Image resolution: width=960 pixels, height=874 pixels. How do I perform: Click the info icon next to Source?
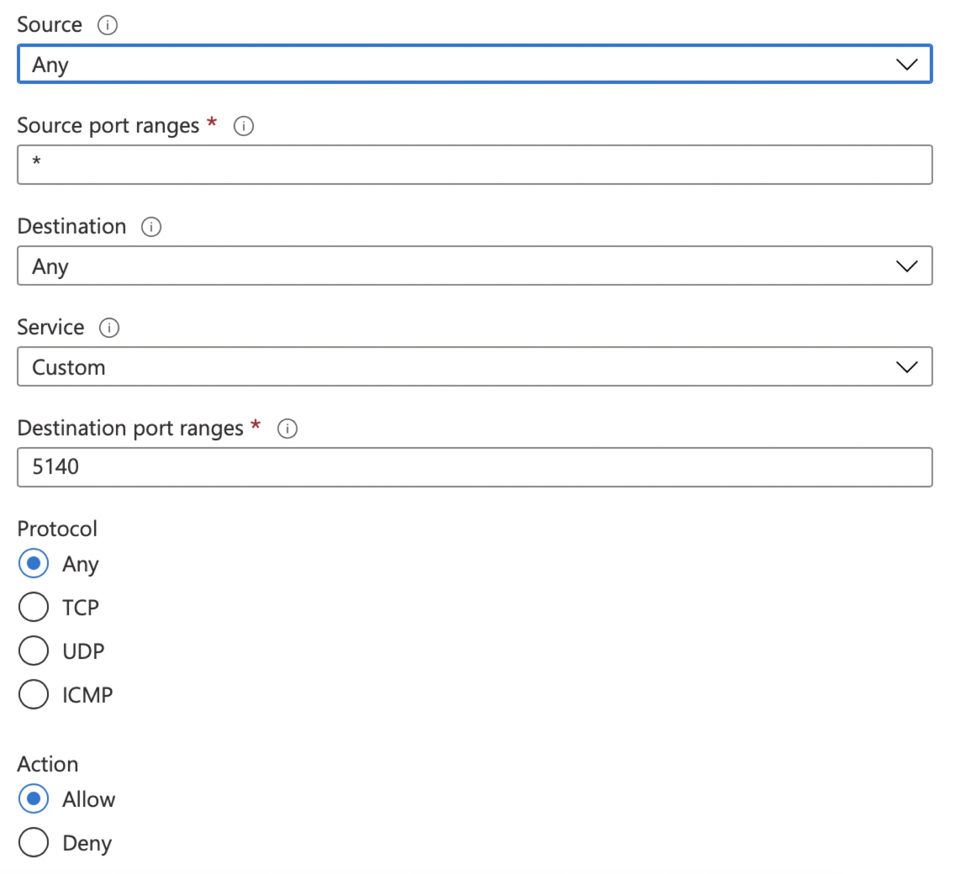(x=108, y=24)
